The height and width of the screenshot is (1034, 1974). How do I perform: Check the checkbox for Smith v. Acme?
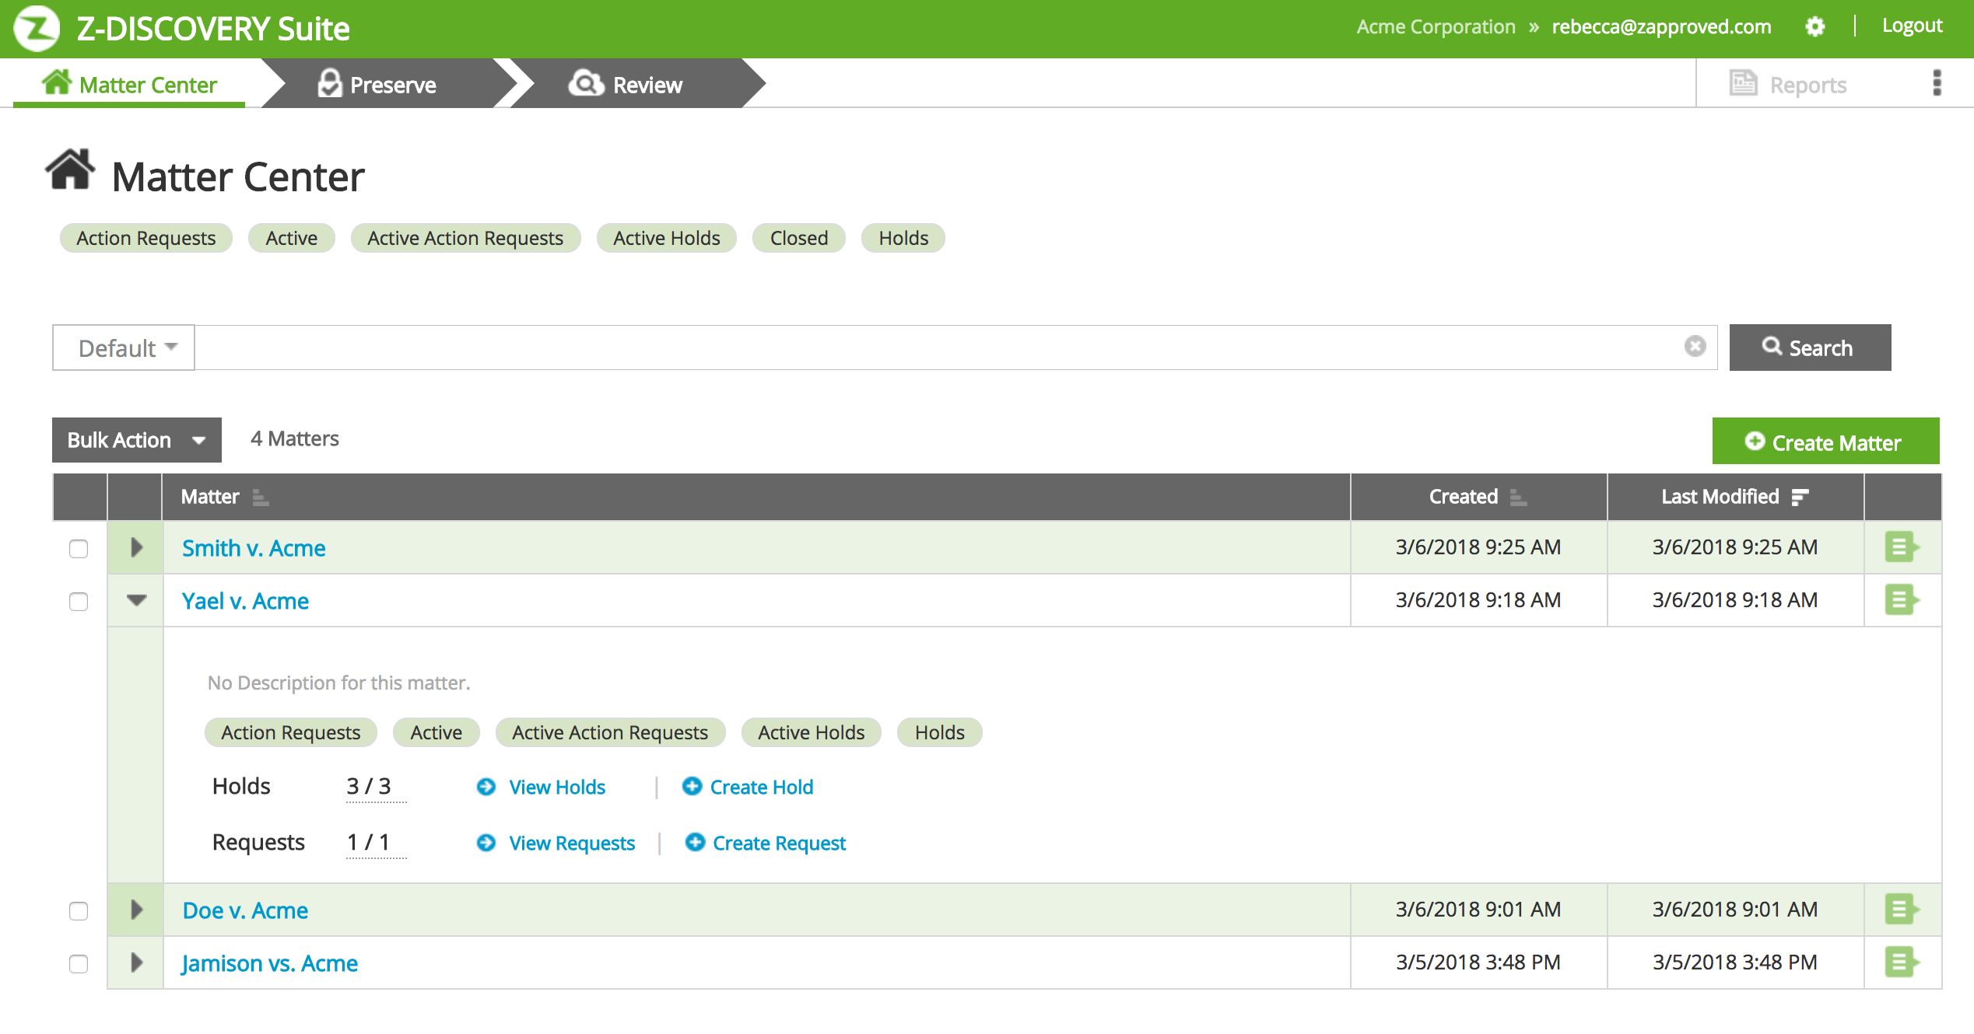(78, 548)
